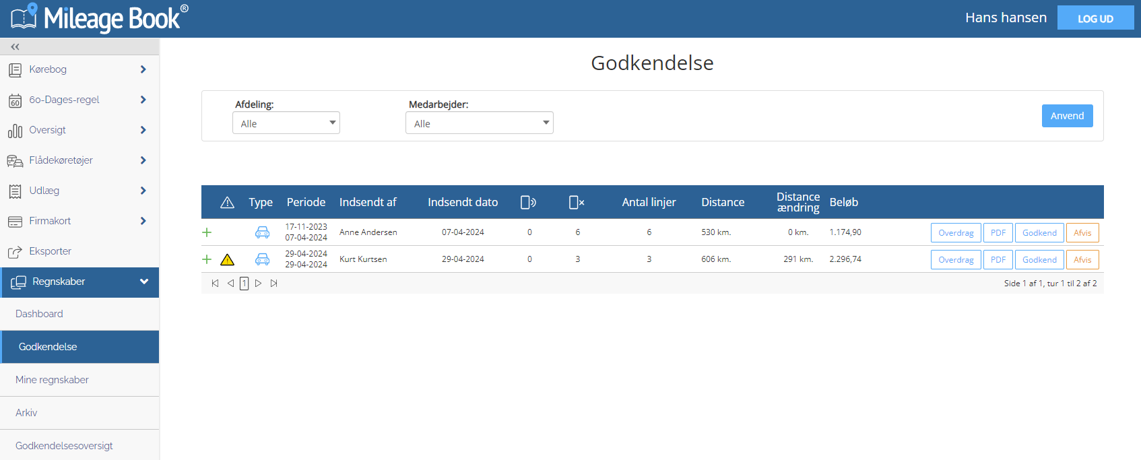Click the Regnskaber icon in sidebar
The image size is (1141, 460).
[18, 282]
